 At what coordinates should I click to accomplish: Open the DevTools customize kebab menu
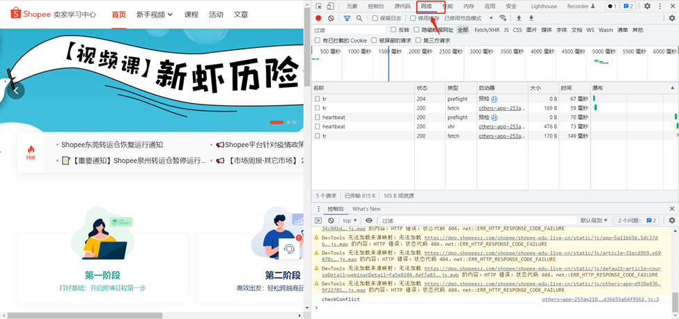tap(659, 6)
